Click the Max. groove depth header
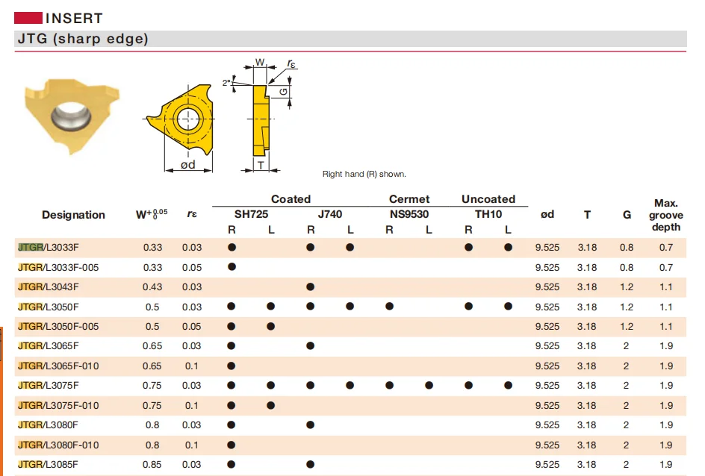 (x=666, y=215)
